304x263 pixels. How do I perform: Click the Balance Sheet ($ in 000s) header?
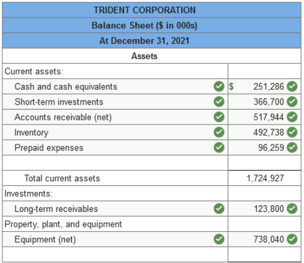coord(144,25)
